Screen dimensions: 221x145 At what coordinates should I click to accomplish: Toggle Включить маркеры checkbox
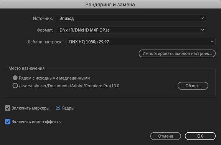(8, 108)
